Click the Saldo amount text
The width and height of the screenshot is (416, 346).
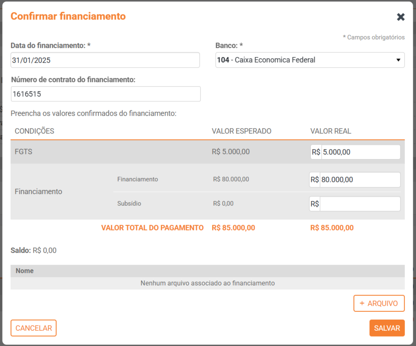(x=44, y=251)
